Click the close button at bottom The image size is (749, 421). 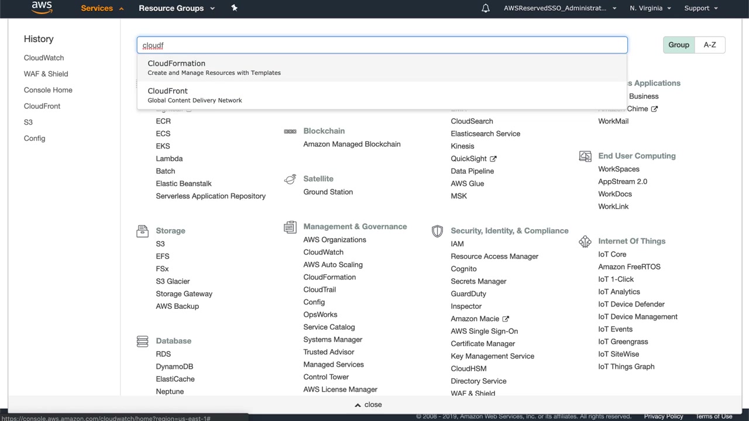click(368, 405)
